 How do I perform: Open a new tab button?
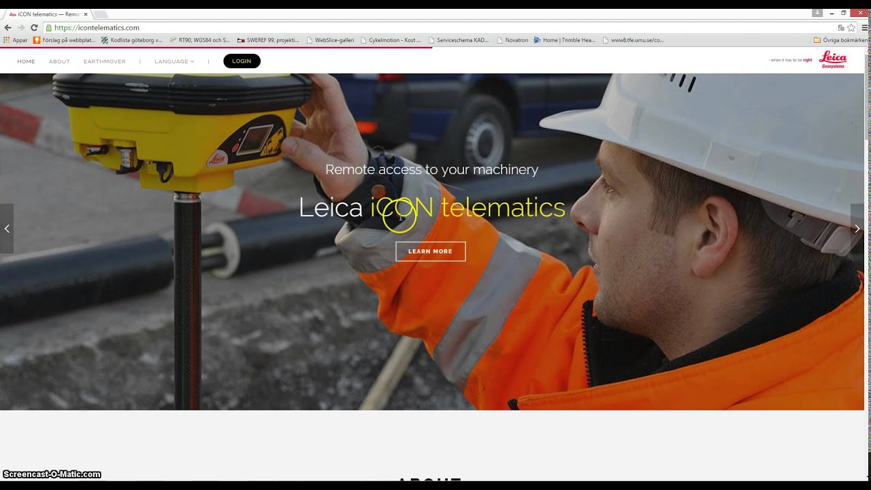point(100,14)
